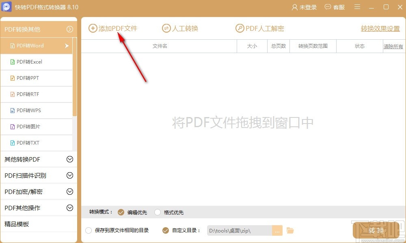Screen dimensions: 406x243
Task: Select the 编辑优先 conversion mode
Action: tap(121, 212)
